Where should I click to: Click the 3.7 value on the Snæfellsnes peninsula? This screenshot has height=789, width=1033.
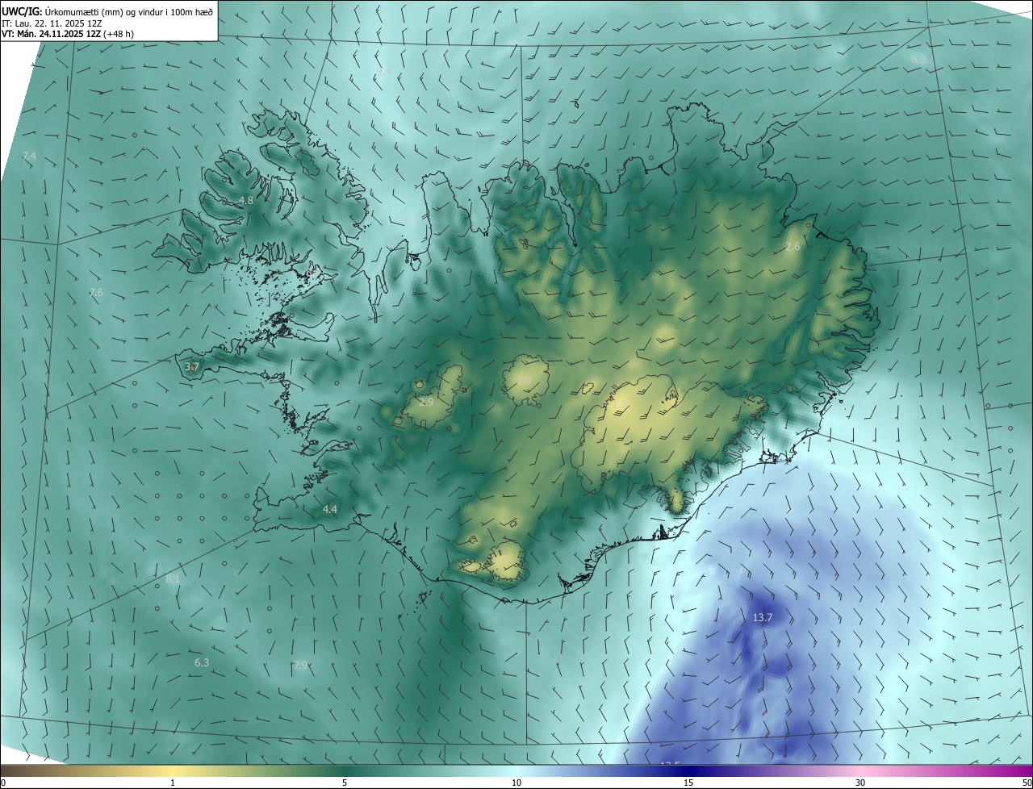point(192,367)
